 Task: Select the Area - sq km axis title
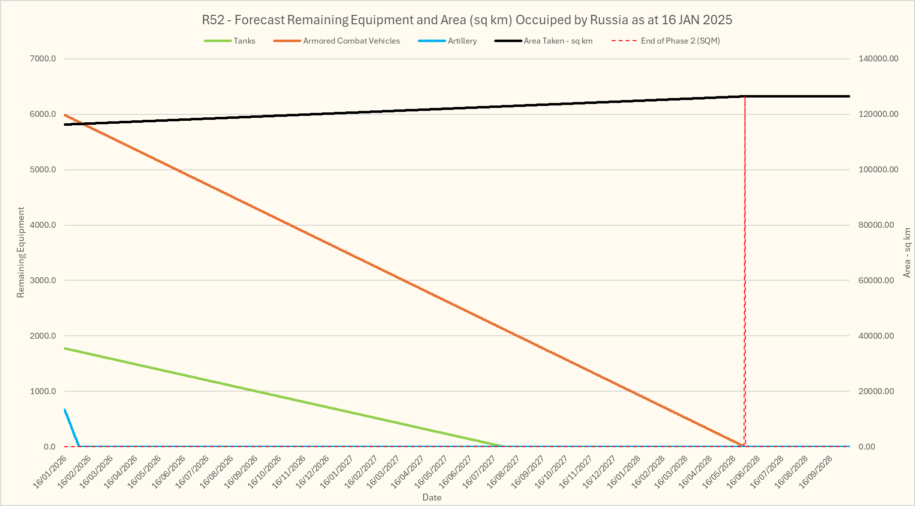pos(907,253)
